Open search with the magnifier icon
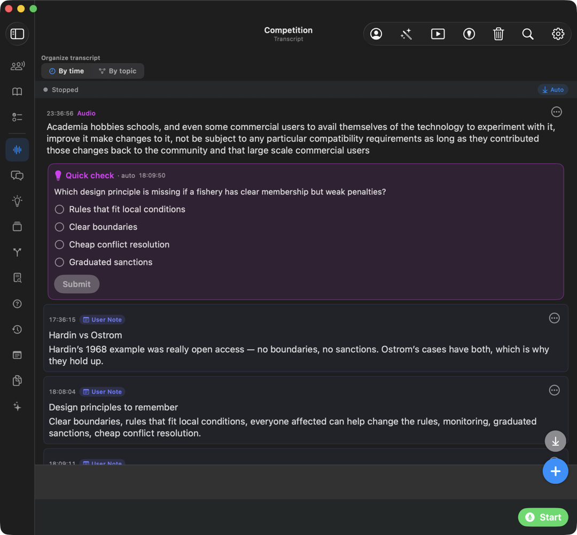 [528, 34]
